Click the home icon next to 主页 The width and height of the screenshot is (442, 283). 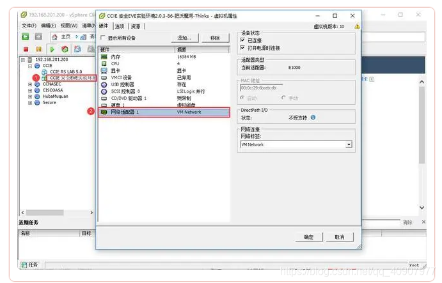pos(54,37)
